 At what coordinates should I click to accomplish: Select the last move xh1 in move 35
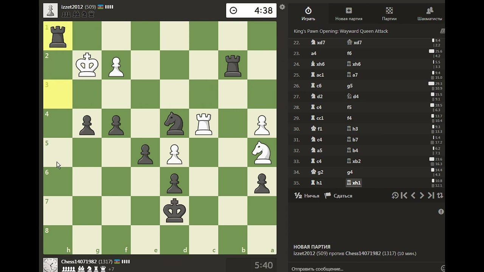pos(354,183)
